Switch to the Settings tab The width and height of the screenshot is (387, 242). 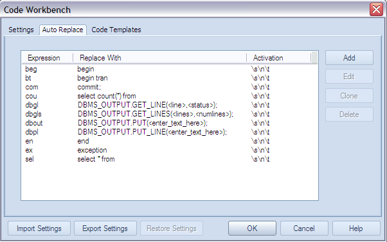(21, 30)
